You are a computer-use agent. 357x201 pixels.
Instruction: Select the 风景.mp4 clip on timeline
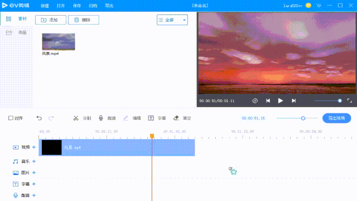(117, 147)
